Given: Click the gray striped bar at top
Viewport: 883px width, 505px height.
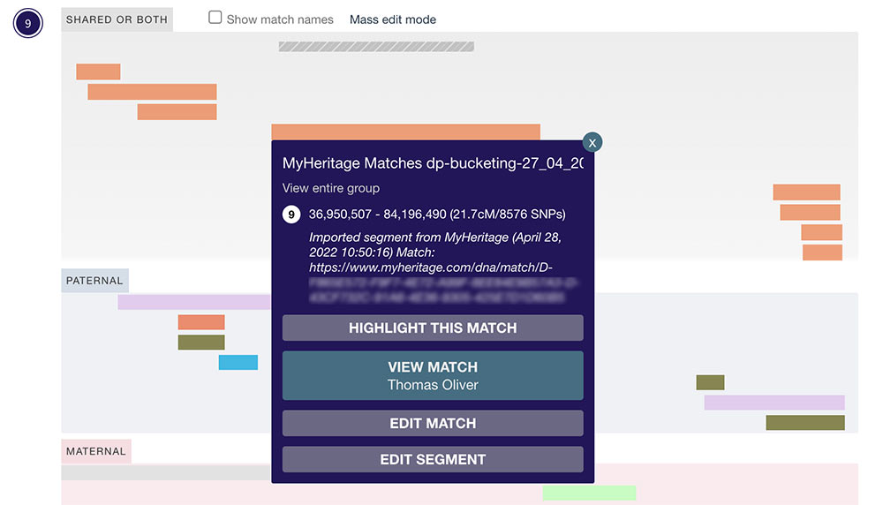Looking at the screenshot, I should click(x=376, y=47).
